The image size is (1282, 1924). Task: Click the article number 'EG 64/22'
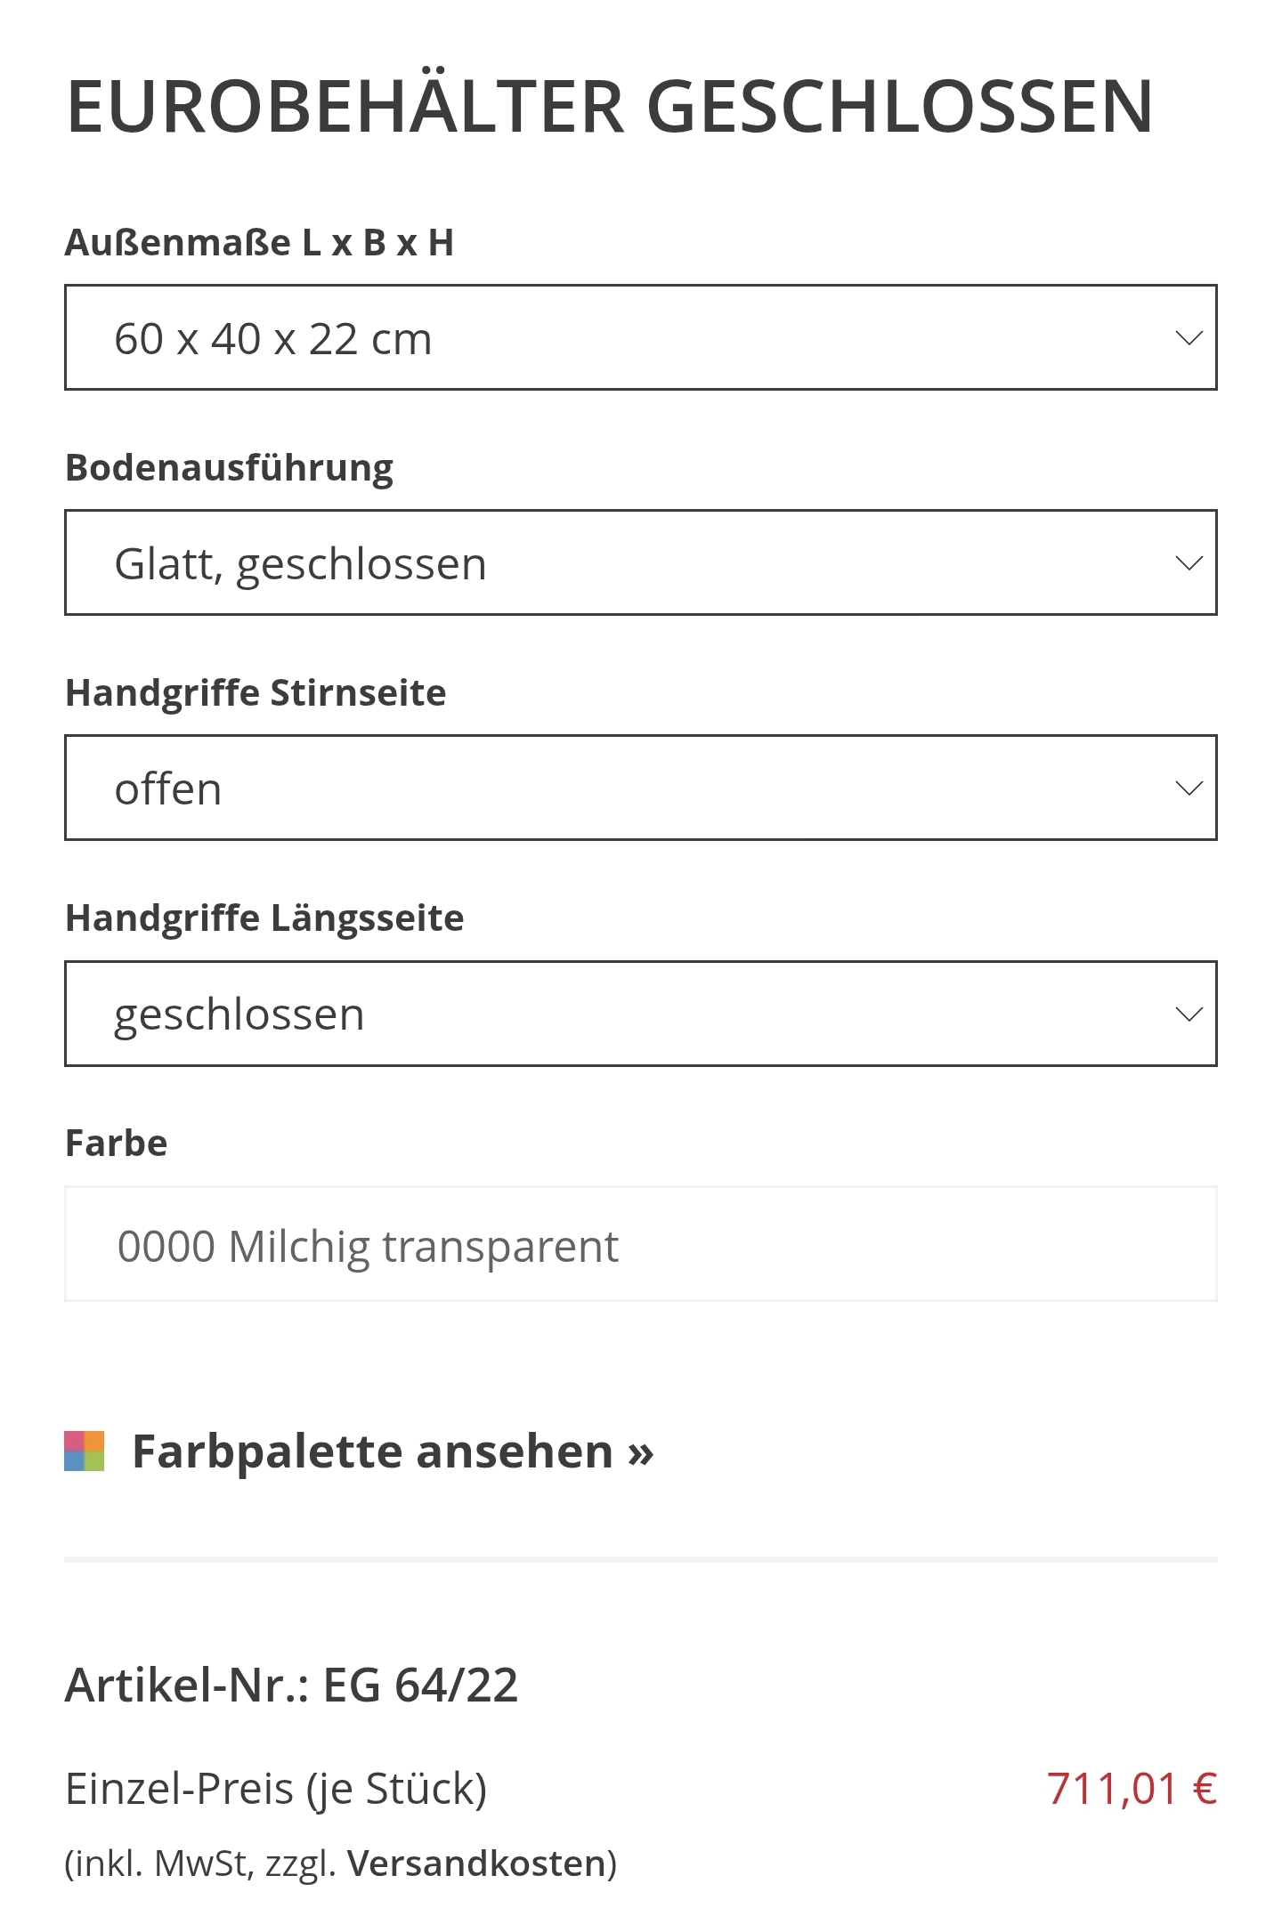click(419, 1686)
